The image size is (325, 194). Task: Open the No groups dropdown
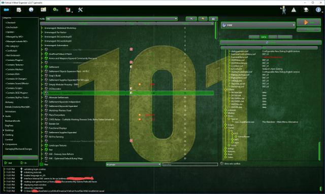[134, 165]
